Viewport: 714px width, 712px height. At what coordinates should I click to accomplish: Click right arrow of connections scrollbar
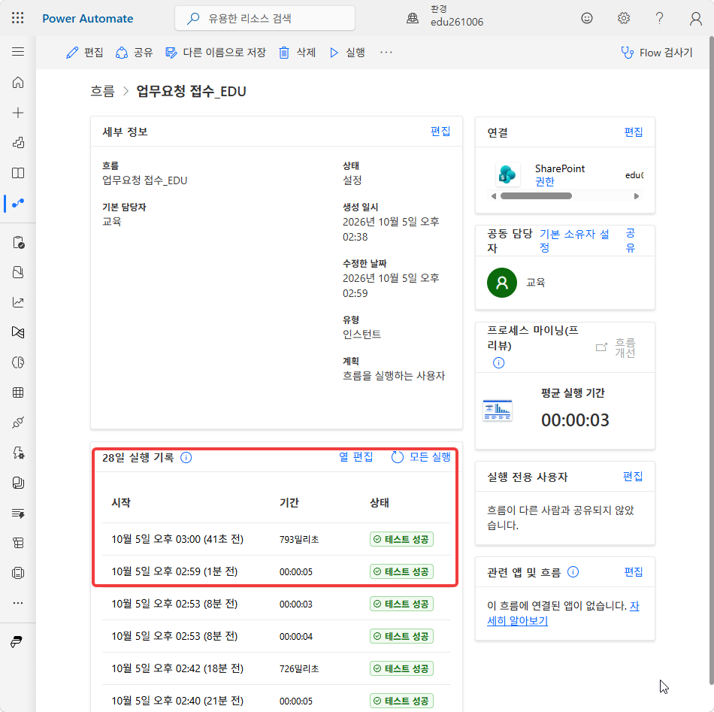point(637,196)
